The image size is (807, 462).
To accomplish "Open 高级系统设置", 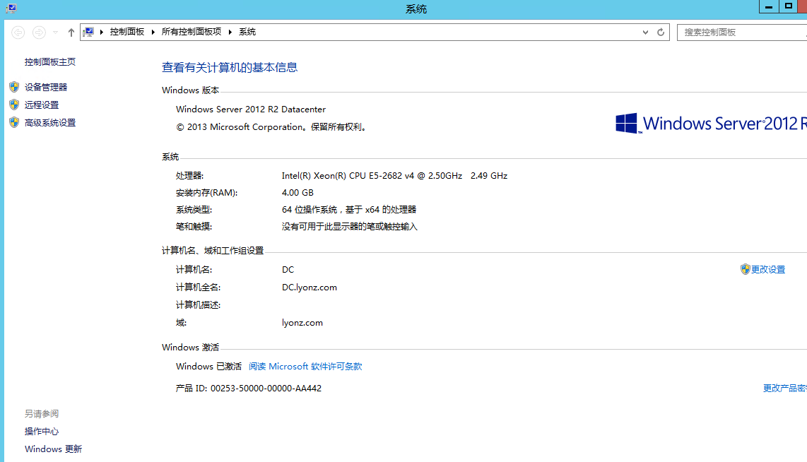I will (x=50, y=122).
